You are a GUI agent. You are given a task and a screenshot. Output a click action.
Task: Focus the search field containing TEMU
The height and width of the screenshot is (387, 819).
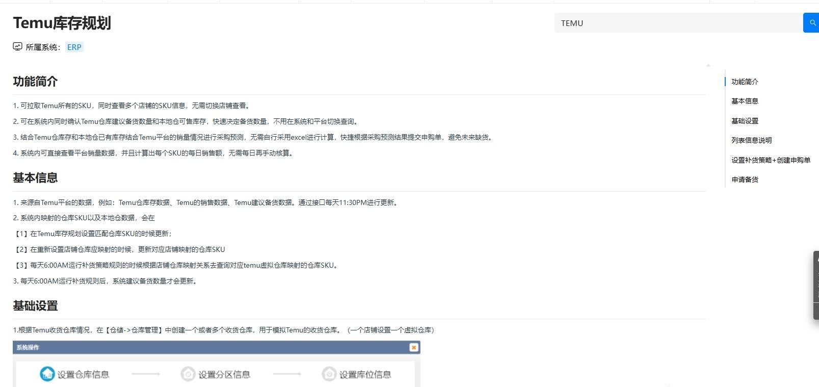pos(678,23)
